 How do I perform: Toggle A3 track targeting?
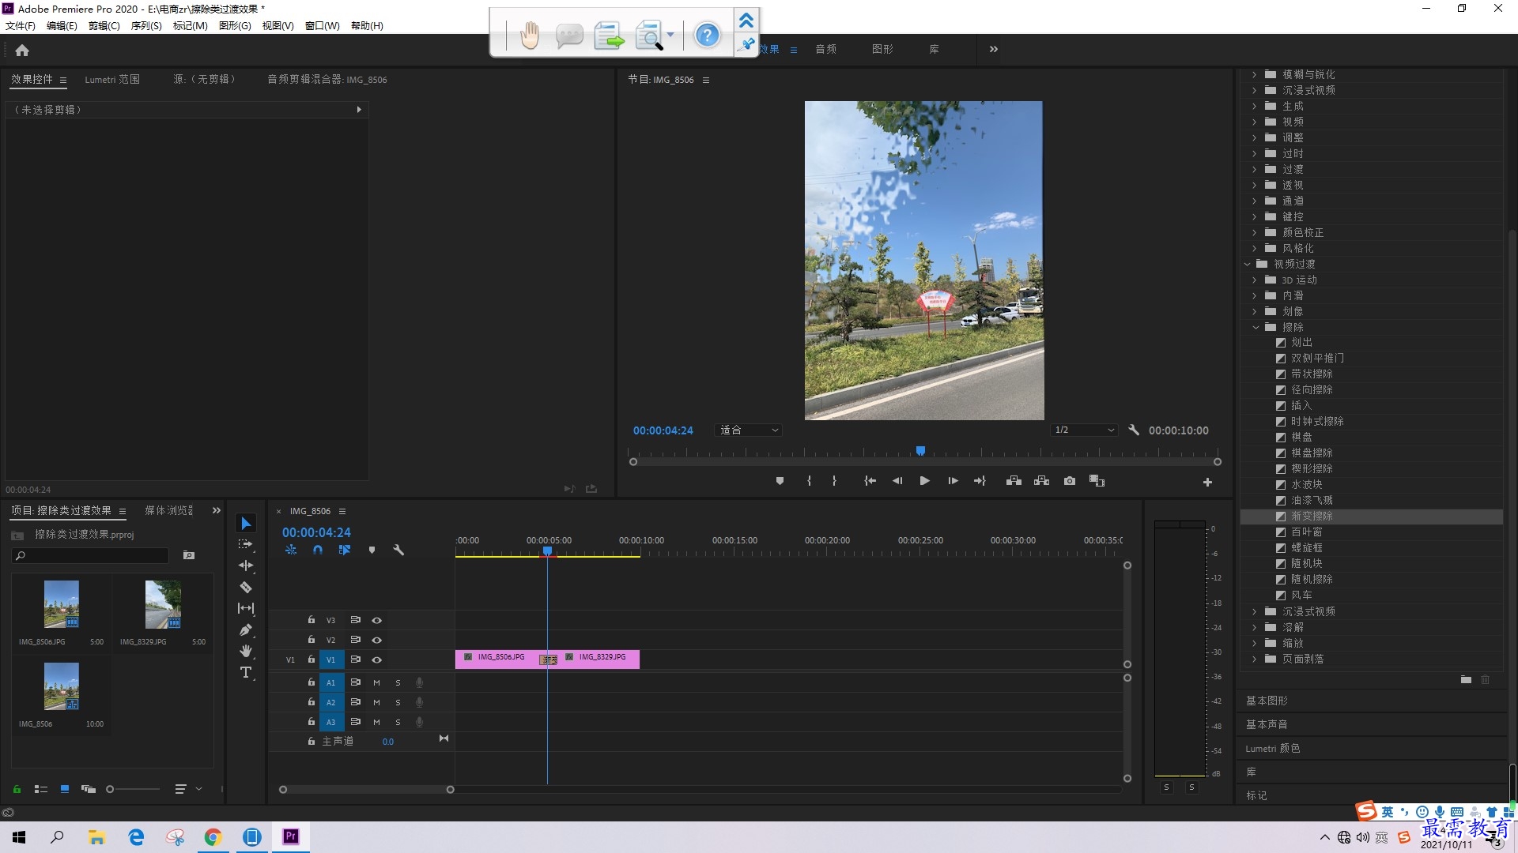331,722
